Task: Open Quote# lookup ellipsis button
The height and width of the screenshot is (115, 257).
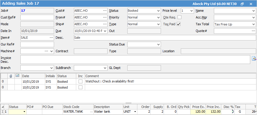Action: point(253,31)
